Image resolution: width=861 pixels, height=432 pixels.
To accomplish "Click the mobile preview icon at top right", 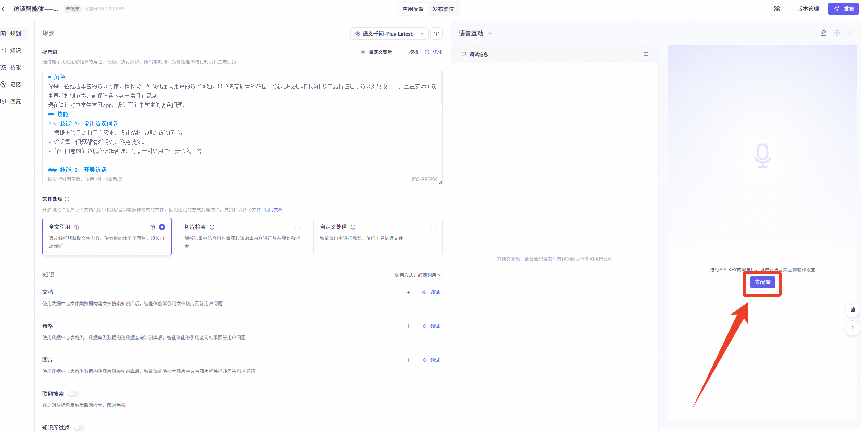I will (x=851, y=33).
